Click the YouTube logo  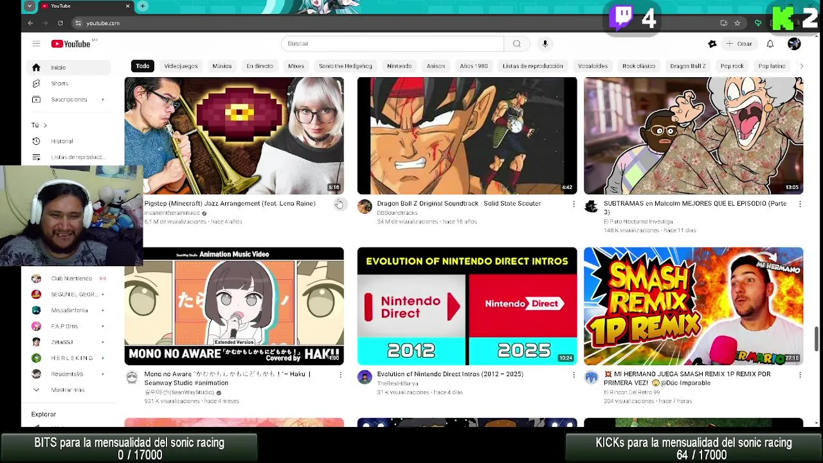(71, 44)
